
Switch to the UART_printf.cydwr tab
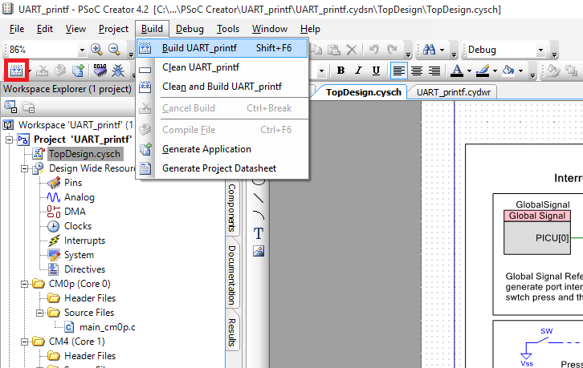453,92
